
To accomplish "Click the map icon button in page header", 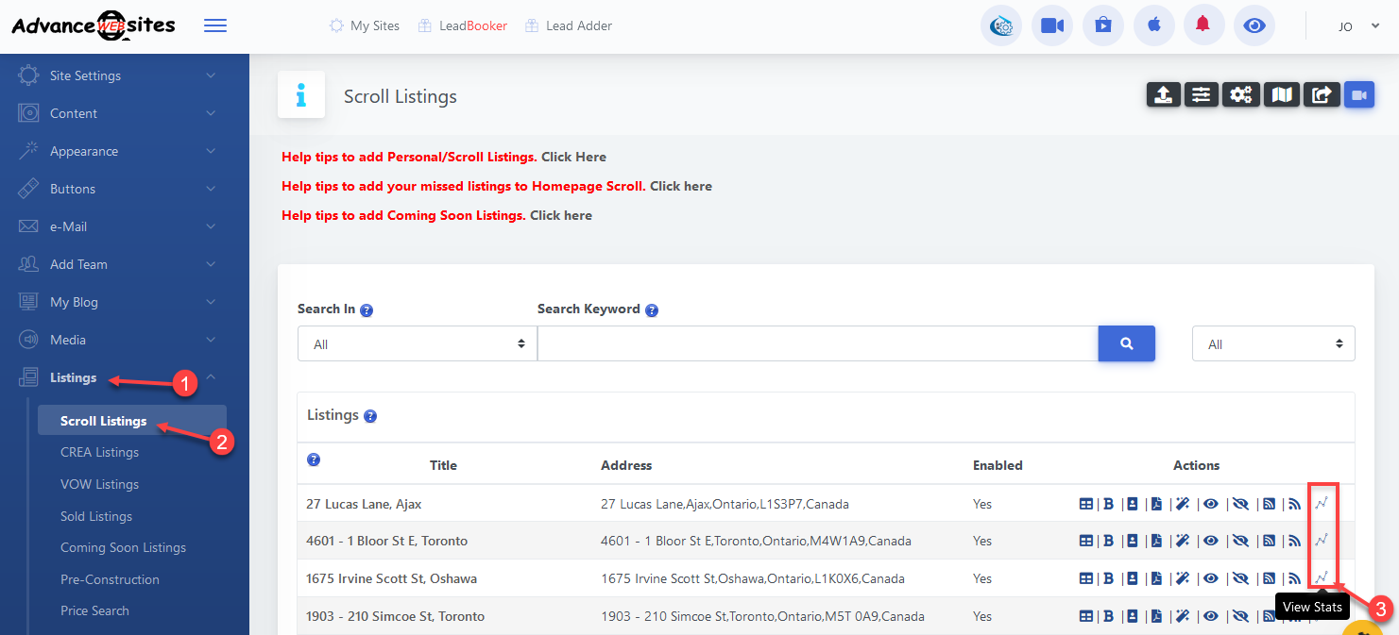I will tap(1281, 94).
